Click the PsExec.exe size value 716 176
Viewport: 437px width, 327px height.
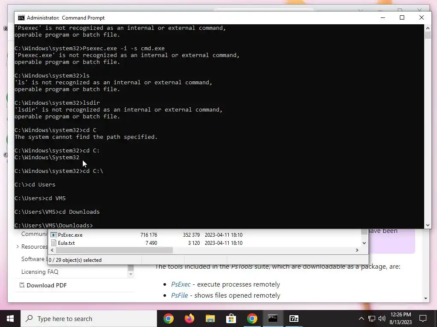tap(149, 235)
